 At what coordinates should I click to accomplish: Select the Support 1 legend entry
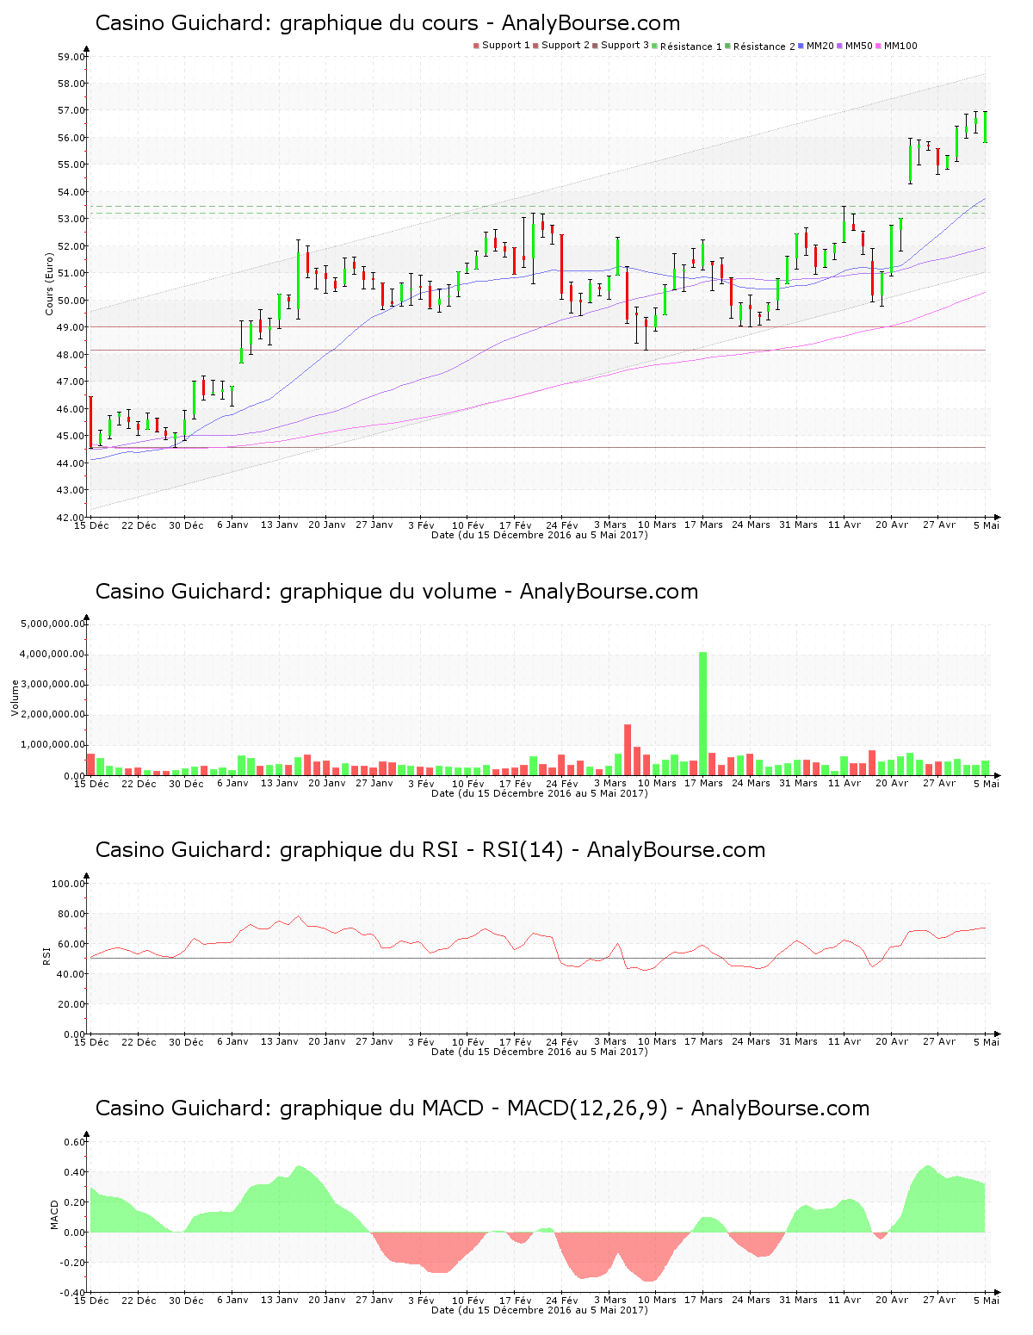click(502, 46)
